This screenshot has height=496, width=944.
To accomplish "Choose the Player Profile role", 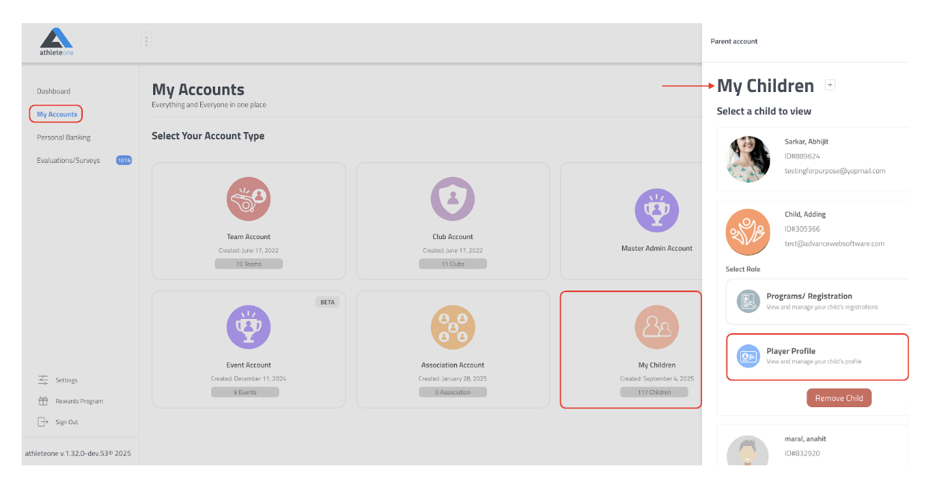I will point(816,356).
